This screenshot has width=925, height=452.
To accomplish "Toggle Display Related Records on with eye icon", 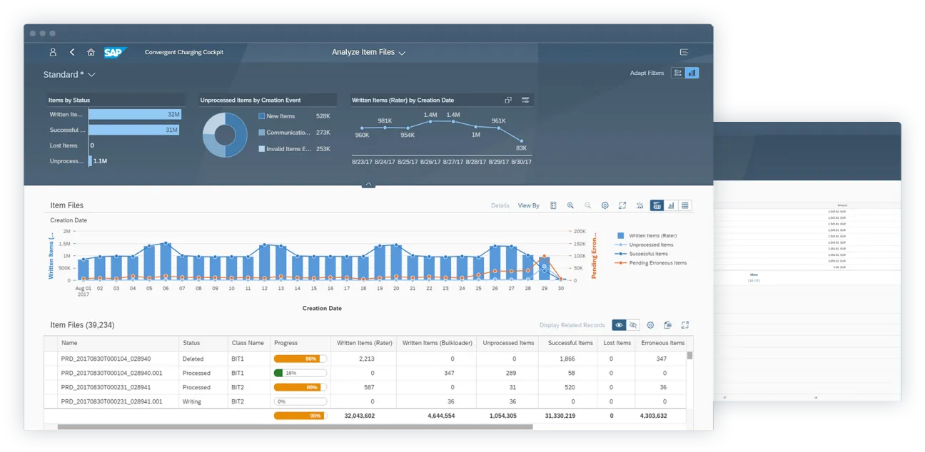I will pos(619,325).
